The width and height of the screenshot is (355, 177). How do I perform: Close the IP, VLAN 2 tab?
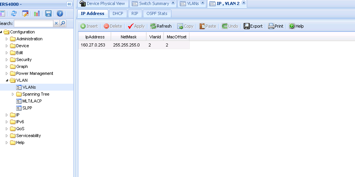pos(244,3)
